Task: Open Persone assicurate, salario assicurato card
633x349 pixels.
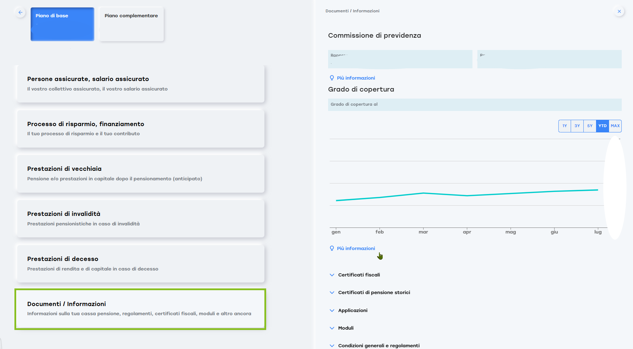Action: 140,84
